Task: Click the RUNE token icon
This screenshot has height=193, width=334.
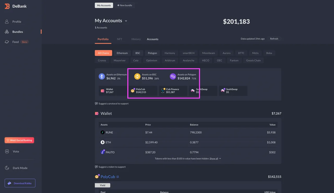Action: click(x=103, y=132)
